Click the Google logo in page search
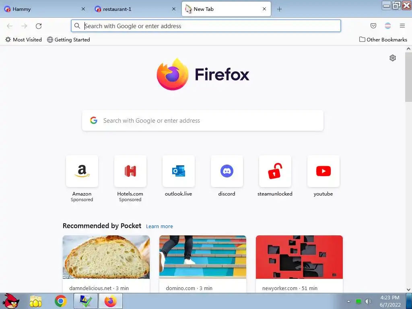 pyautogui.click(x=94, y=120)
